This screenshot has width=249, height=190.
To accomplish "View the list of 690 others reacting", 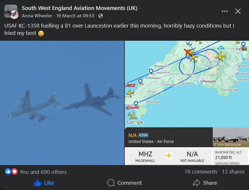I will coord(43,172).
